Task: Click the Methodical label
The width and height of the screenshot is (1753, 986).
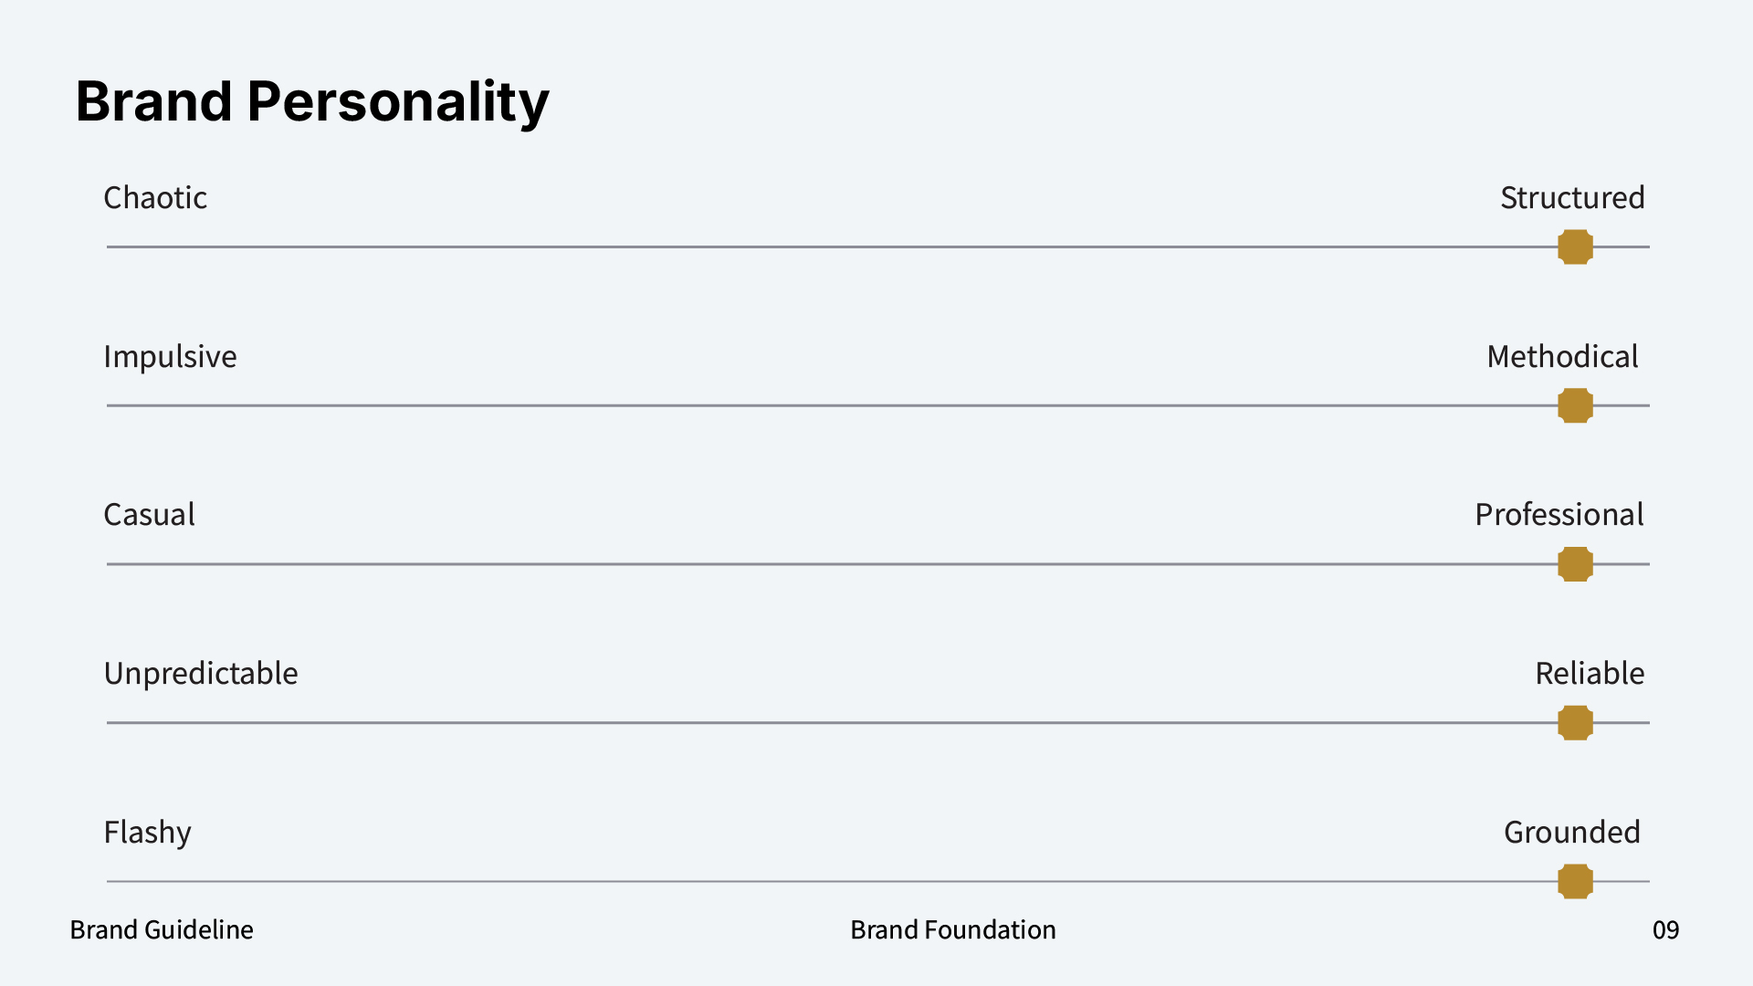Action: tap(1562, 357)
